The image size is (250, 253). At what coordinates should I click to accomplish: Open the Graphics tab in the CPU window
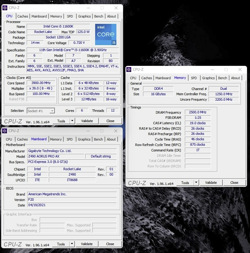(85, 16)
